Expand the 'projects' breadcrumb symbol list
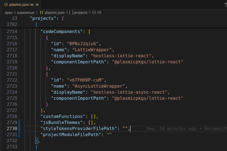The width and height of the screenshot is (227, 151). pyautogui.click(x=81, y=12)
